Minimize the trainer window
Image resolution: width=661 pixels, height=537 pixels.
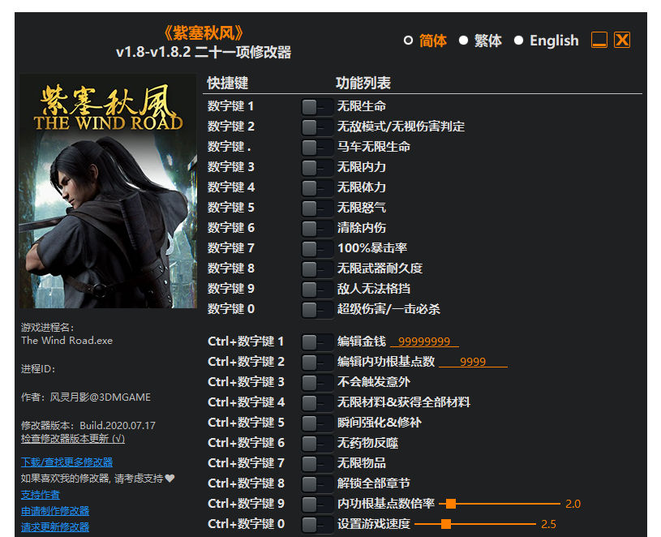599,40
